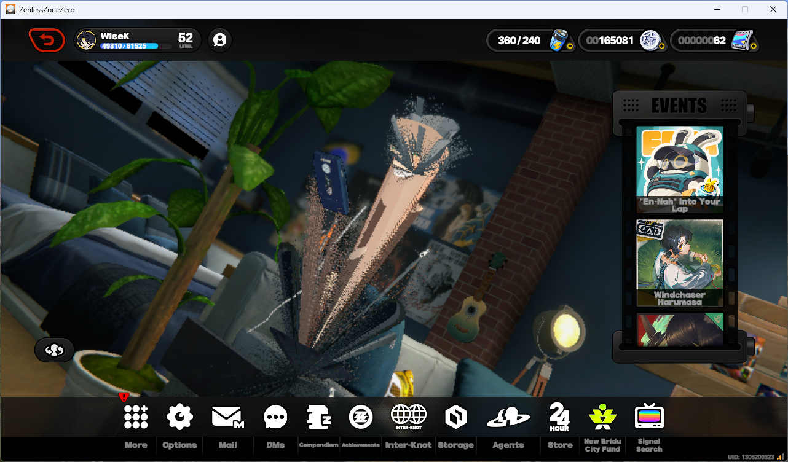Open Storage to check your inventory

455,417
